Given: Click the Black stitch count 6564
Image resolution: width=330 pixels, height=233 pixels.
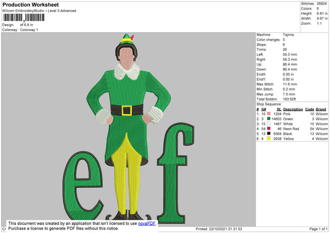Looking at the screenshot, I should point(277,134).
